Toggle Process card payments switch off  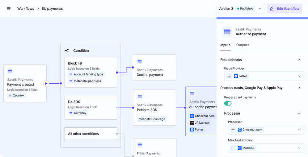pos(228,103)
